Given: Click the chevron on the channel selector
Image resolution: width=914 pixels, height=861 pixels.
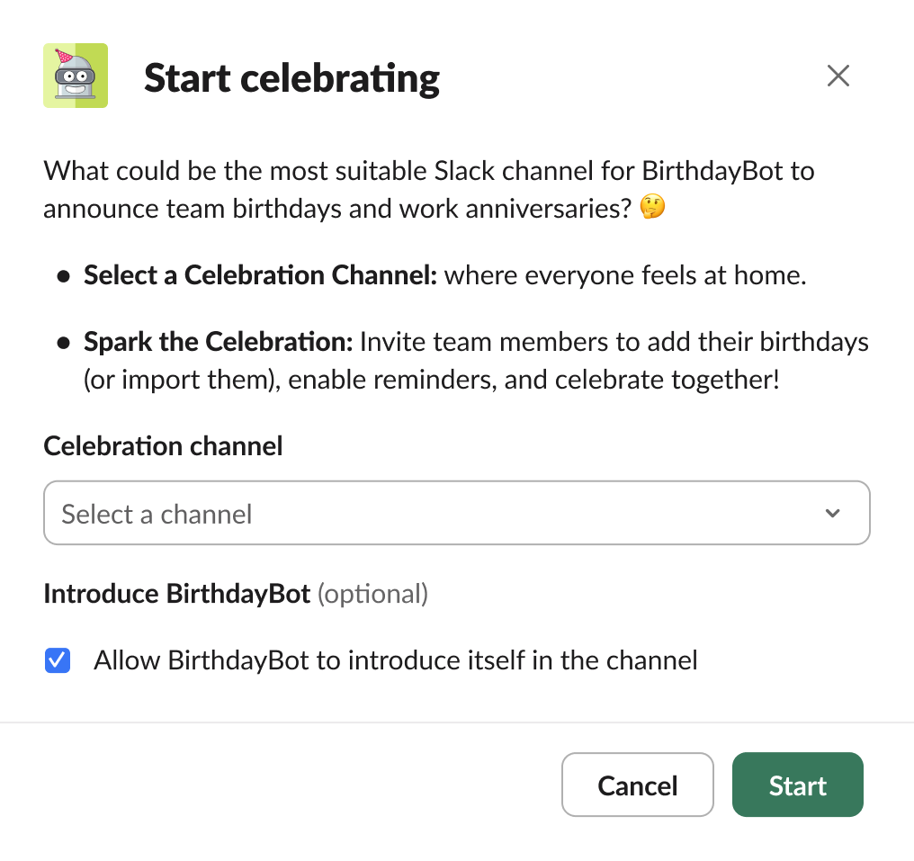Looking at the screenshot, I should point(832,513).
